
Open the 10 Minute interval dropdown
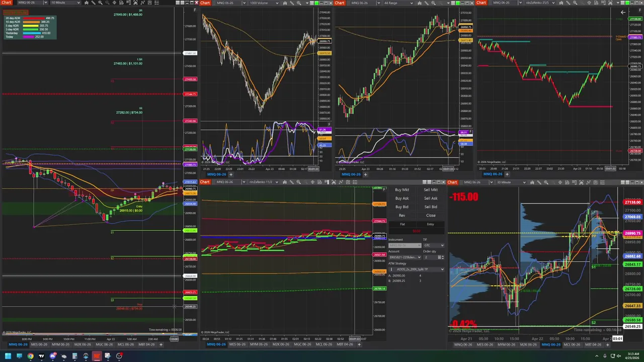pos(65,3)
